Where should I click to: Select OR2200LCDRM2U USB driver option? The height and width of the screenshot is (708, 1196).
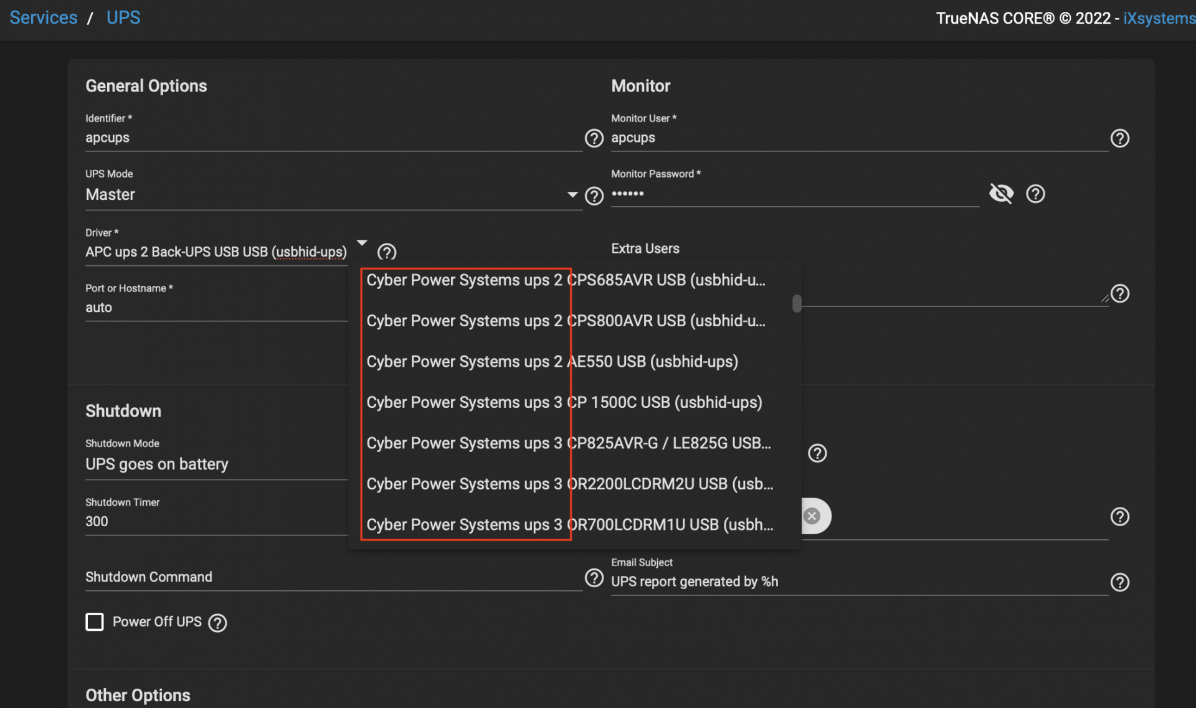coord(574,484)
